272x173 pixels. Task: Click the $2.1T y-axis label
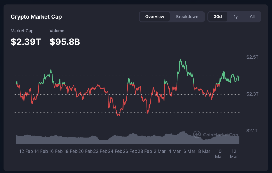click(x=252, y=131)
